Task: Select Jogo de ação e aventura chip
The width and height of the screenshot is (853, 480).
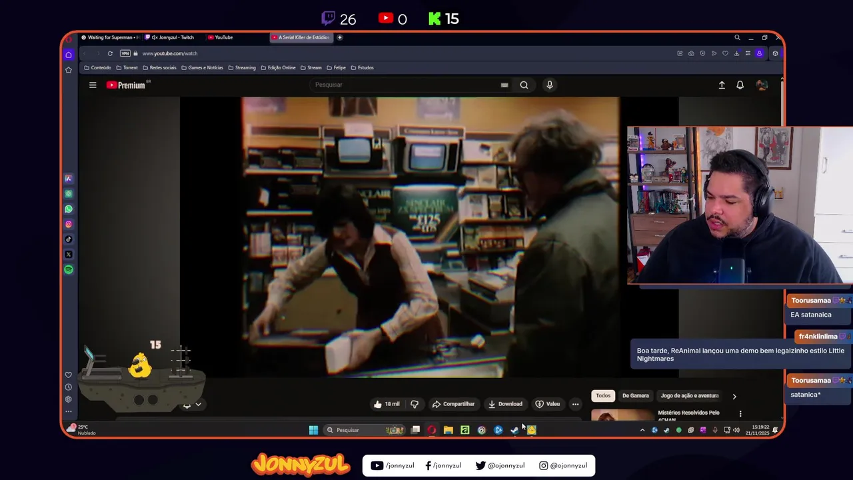Action: click(x=690, y=396)
